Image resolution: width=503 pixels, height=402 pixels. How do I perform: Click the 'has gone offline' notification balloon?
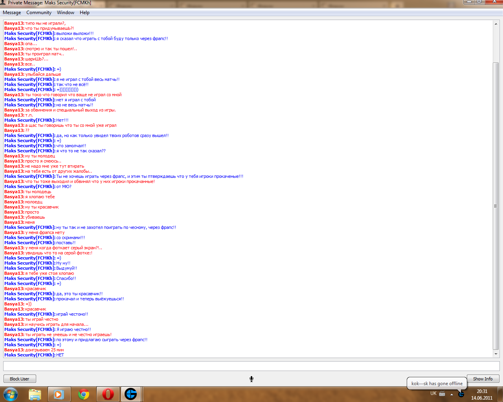(x=437, y=384)
